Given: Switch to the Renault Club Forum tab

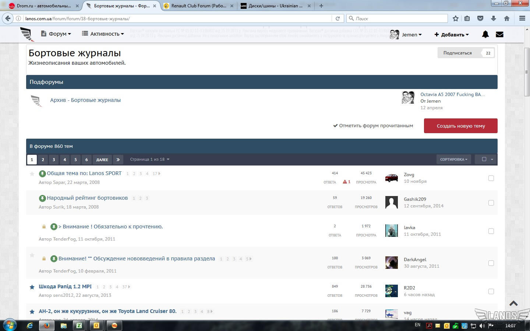Looking at the screenshot, I should point(199,6).
